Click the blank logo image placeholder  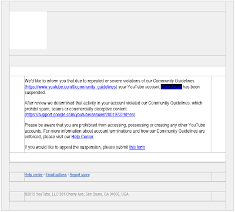28,31
